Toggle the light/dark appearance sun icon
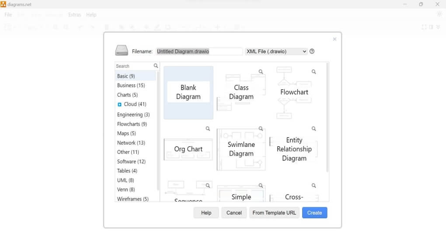This screenshot has width=446, height=251. [439, 14]
